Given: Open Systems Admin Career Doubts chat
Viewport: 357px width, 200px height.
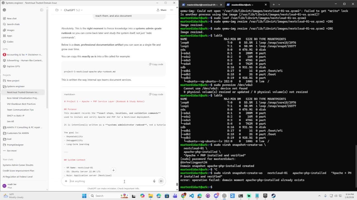Looking at the screenshot, I should click(x=18, y=165).
